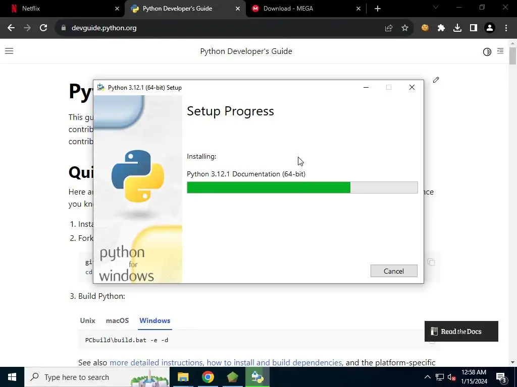Select the Unix build tab
The width and height of the screenshot is (517, 387).
pos(87,320)
